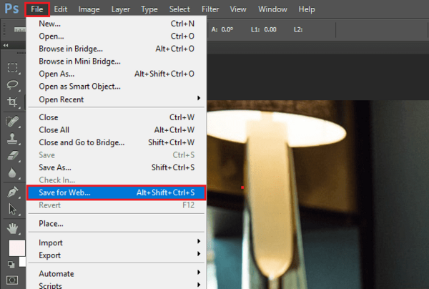
Task: Click the L1: 0.00 value
Action: pyautogui.click(x=264, y=29)
